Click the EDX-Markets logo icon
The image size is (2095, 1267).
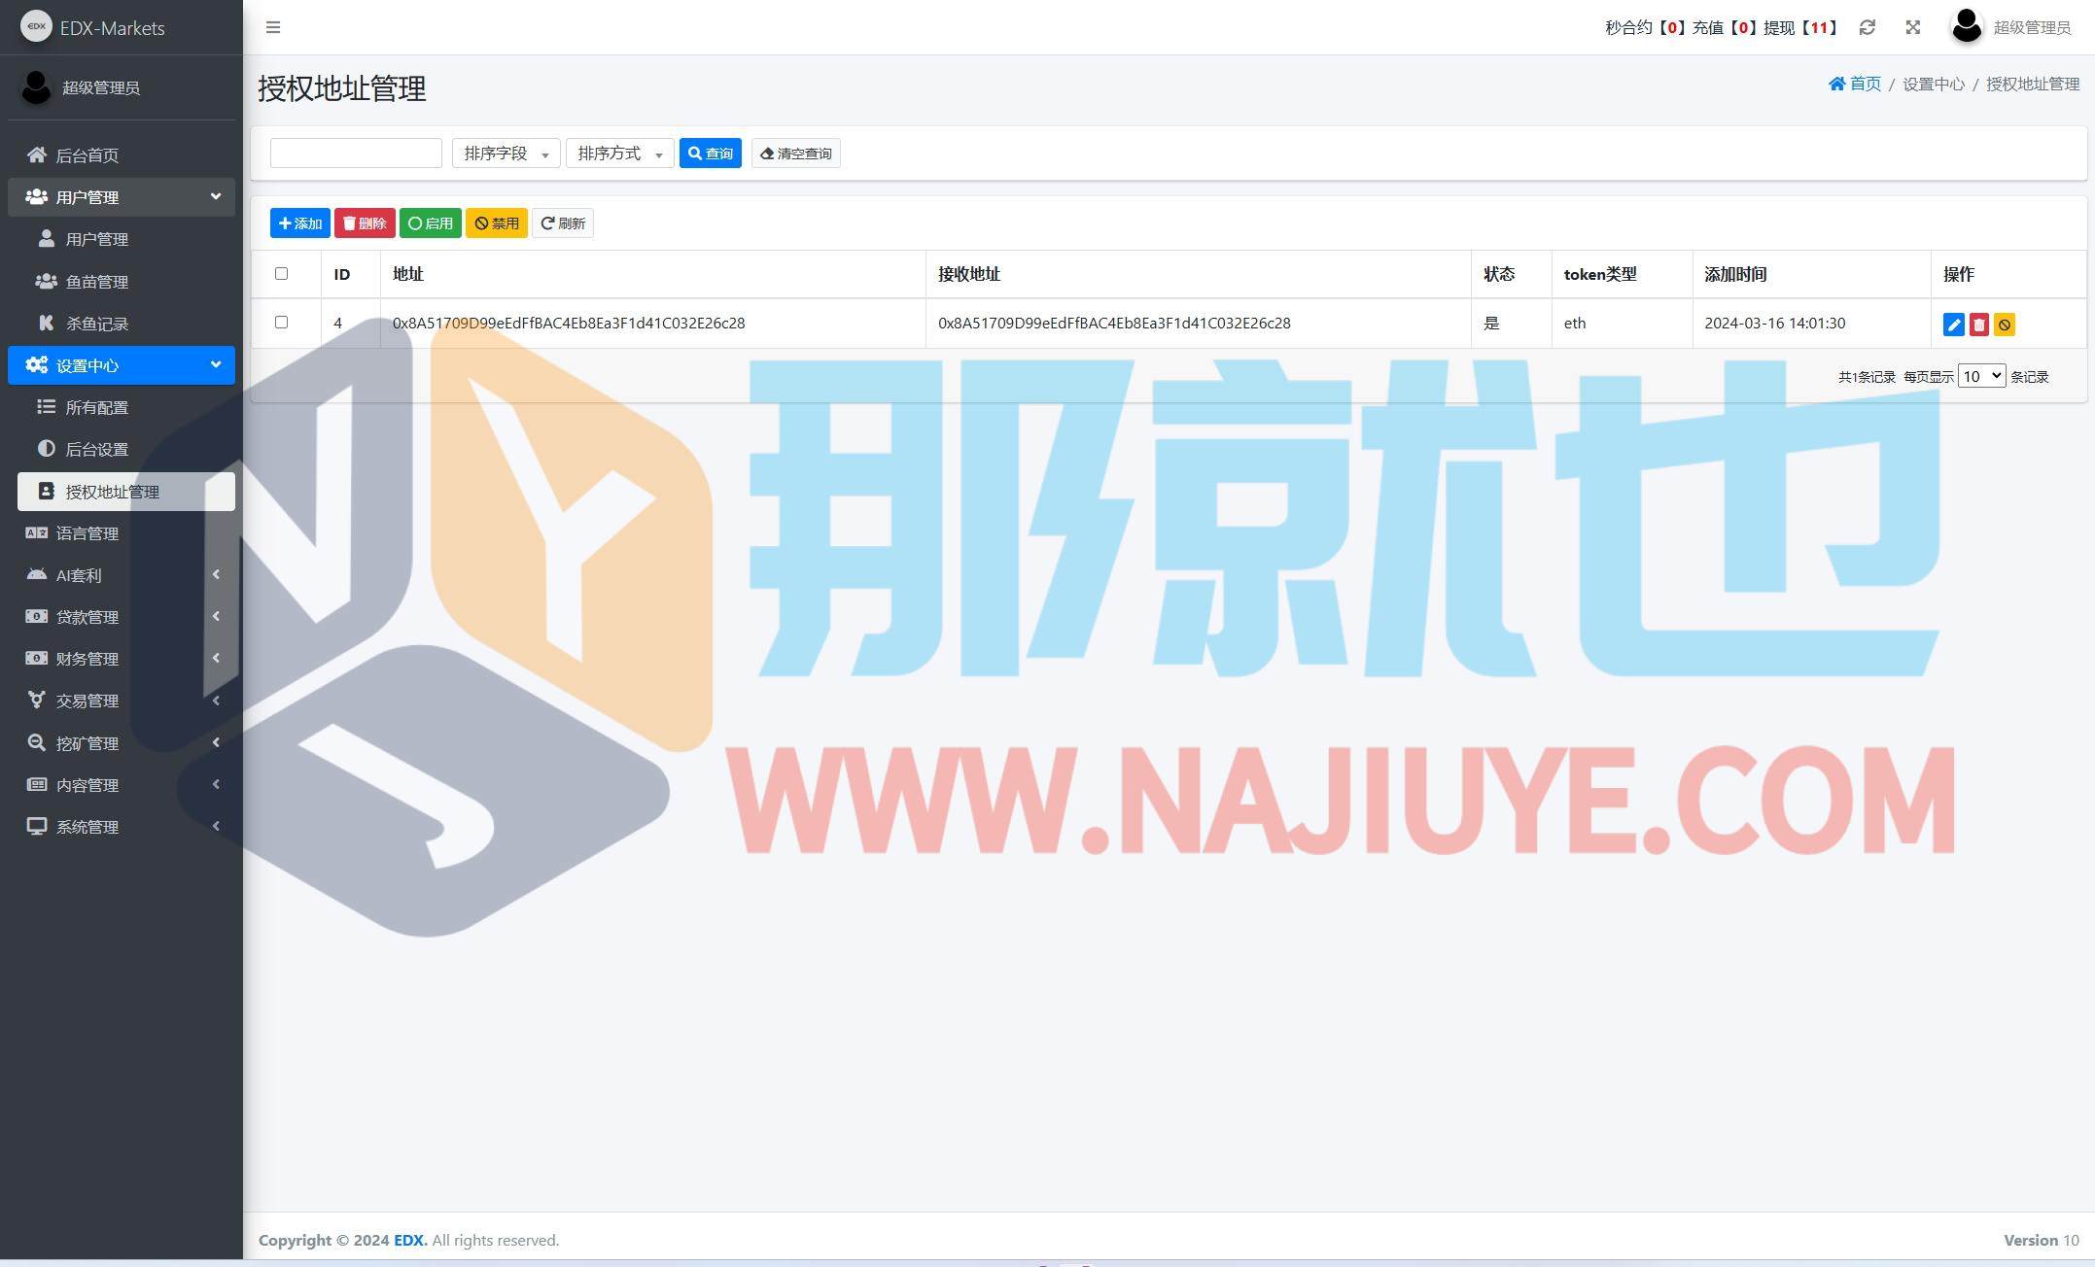(36, 27)
